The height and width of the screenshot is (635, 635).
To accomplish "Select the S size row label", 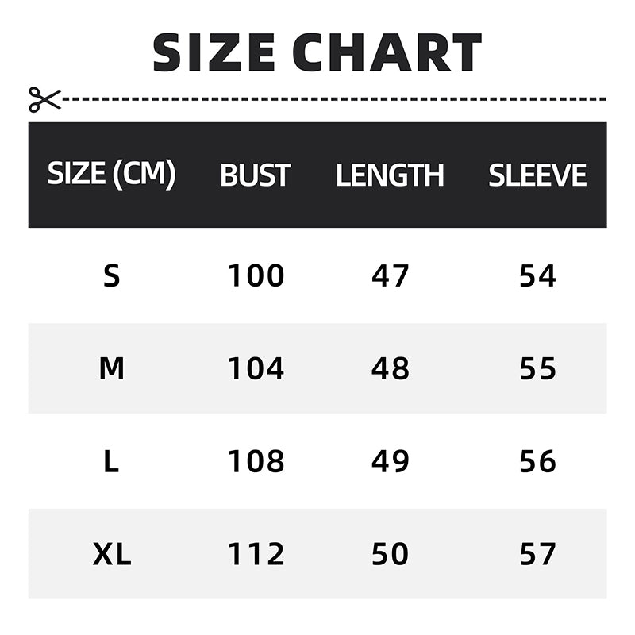I will point(112,276).
